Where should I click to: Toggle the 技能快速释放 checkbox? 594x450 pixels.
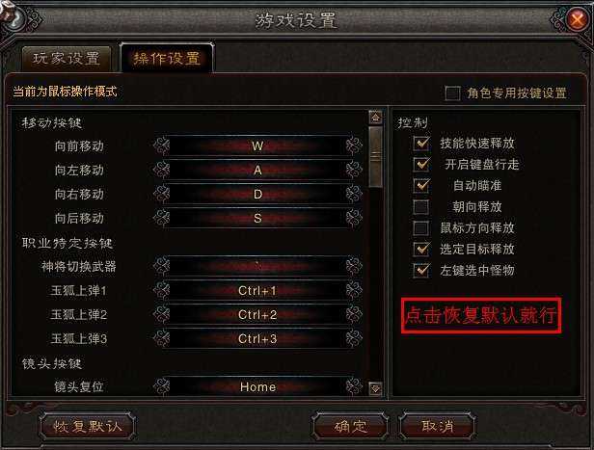coord(420,143)
